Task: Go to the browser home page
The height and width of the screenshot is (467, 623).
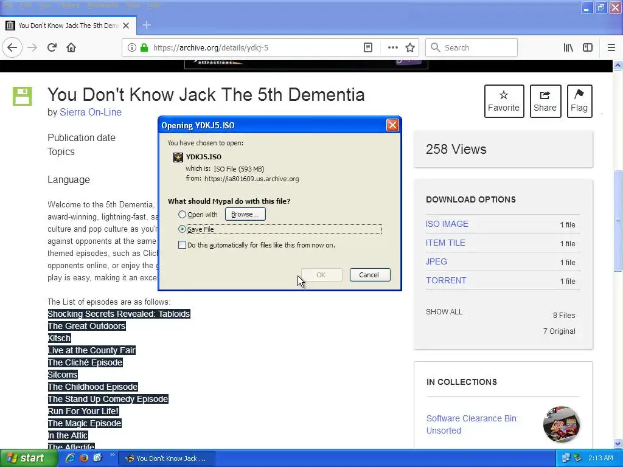Action: pyautogui.click(x=71, y=47)
